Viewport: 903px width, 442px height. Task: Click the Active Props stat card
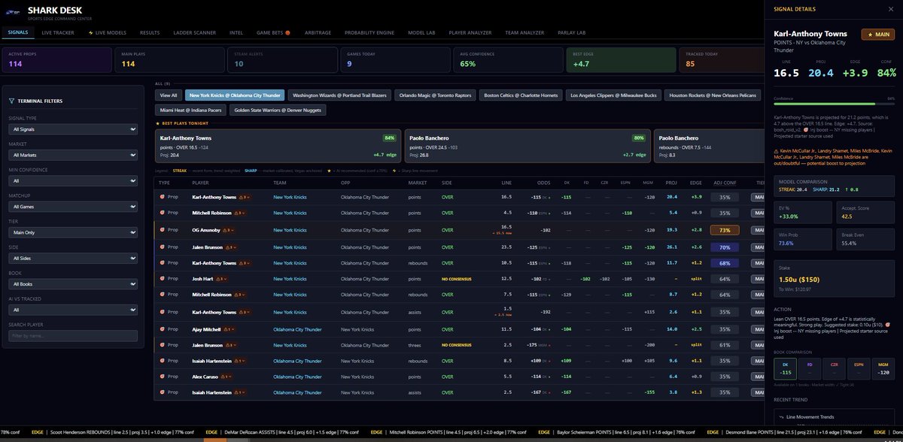(56, 59)
